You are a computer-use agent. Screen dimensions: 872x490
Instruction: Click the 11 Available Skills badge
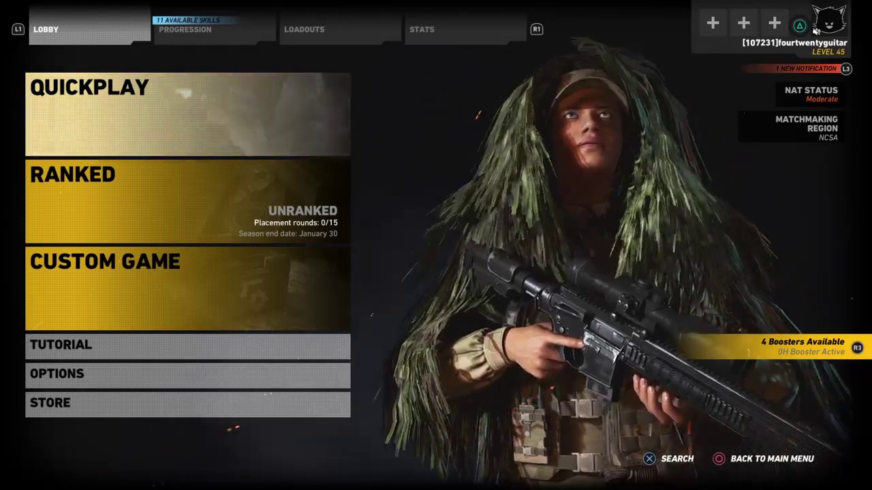click(196, 20)
